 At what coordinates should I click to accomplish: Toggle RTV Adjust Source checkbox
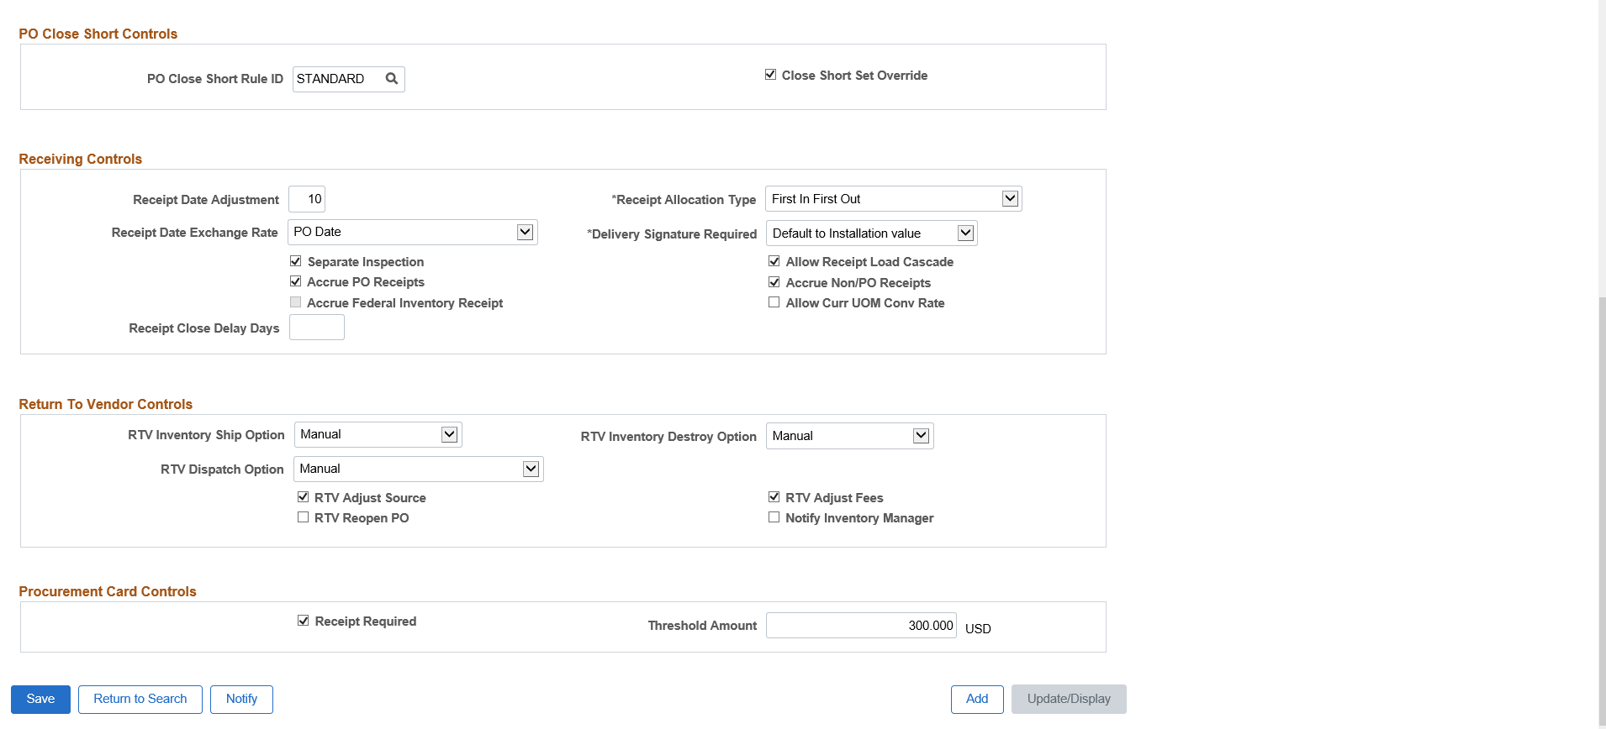click(303, 497)
